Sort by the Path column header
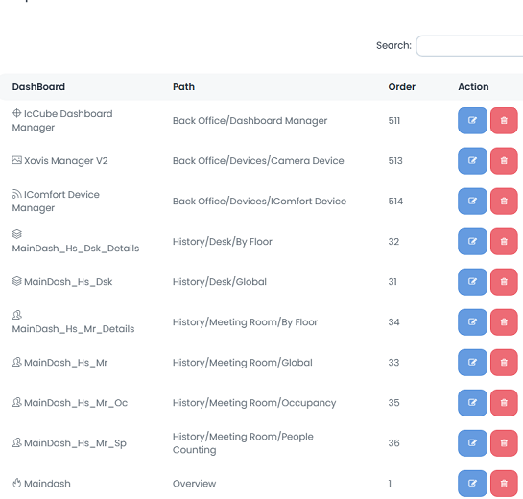The width and height of the screenshot is (523, 499). click(183, 87)
